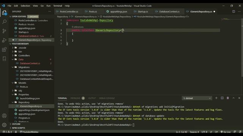The width and height of the screenshot is (243, 136).
Task: Switch to the Startup.cs editor tab
Action: [143, 12]
